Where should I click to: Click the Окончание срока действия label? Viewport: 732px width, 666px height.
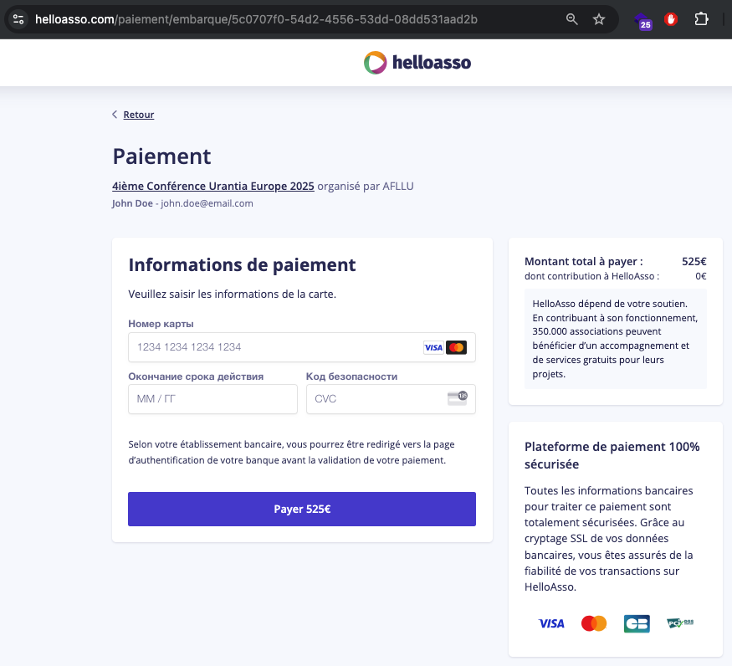coord(196,377)
